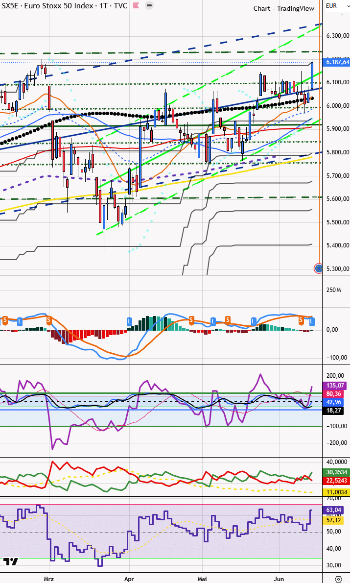Open chart settings hexagon icon at bottom right
Screen dimensions: 350x583
click(338, 579)
